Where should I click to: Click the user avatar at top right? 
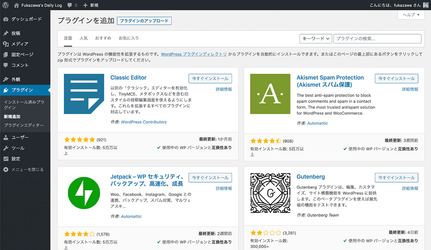click(x=426, y=5)
